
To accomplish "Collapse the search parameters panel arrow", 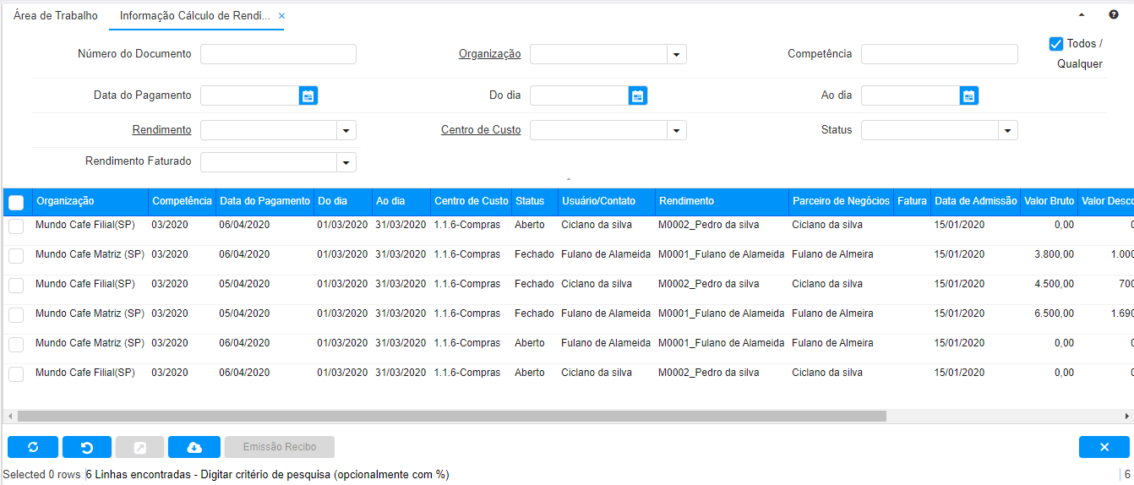I will tap(569, 180).
